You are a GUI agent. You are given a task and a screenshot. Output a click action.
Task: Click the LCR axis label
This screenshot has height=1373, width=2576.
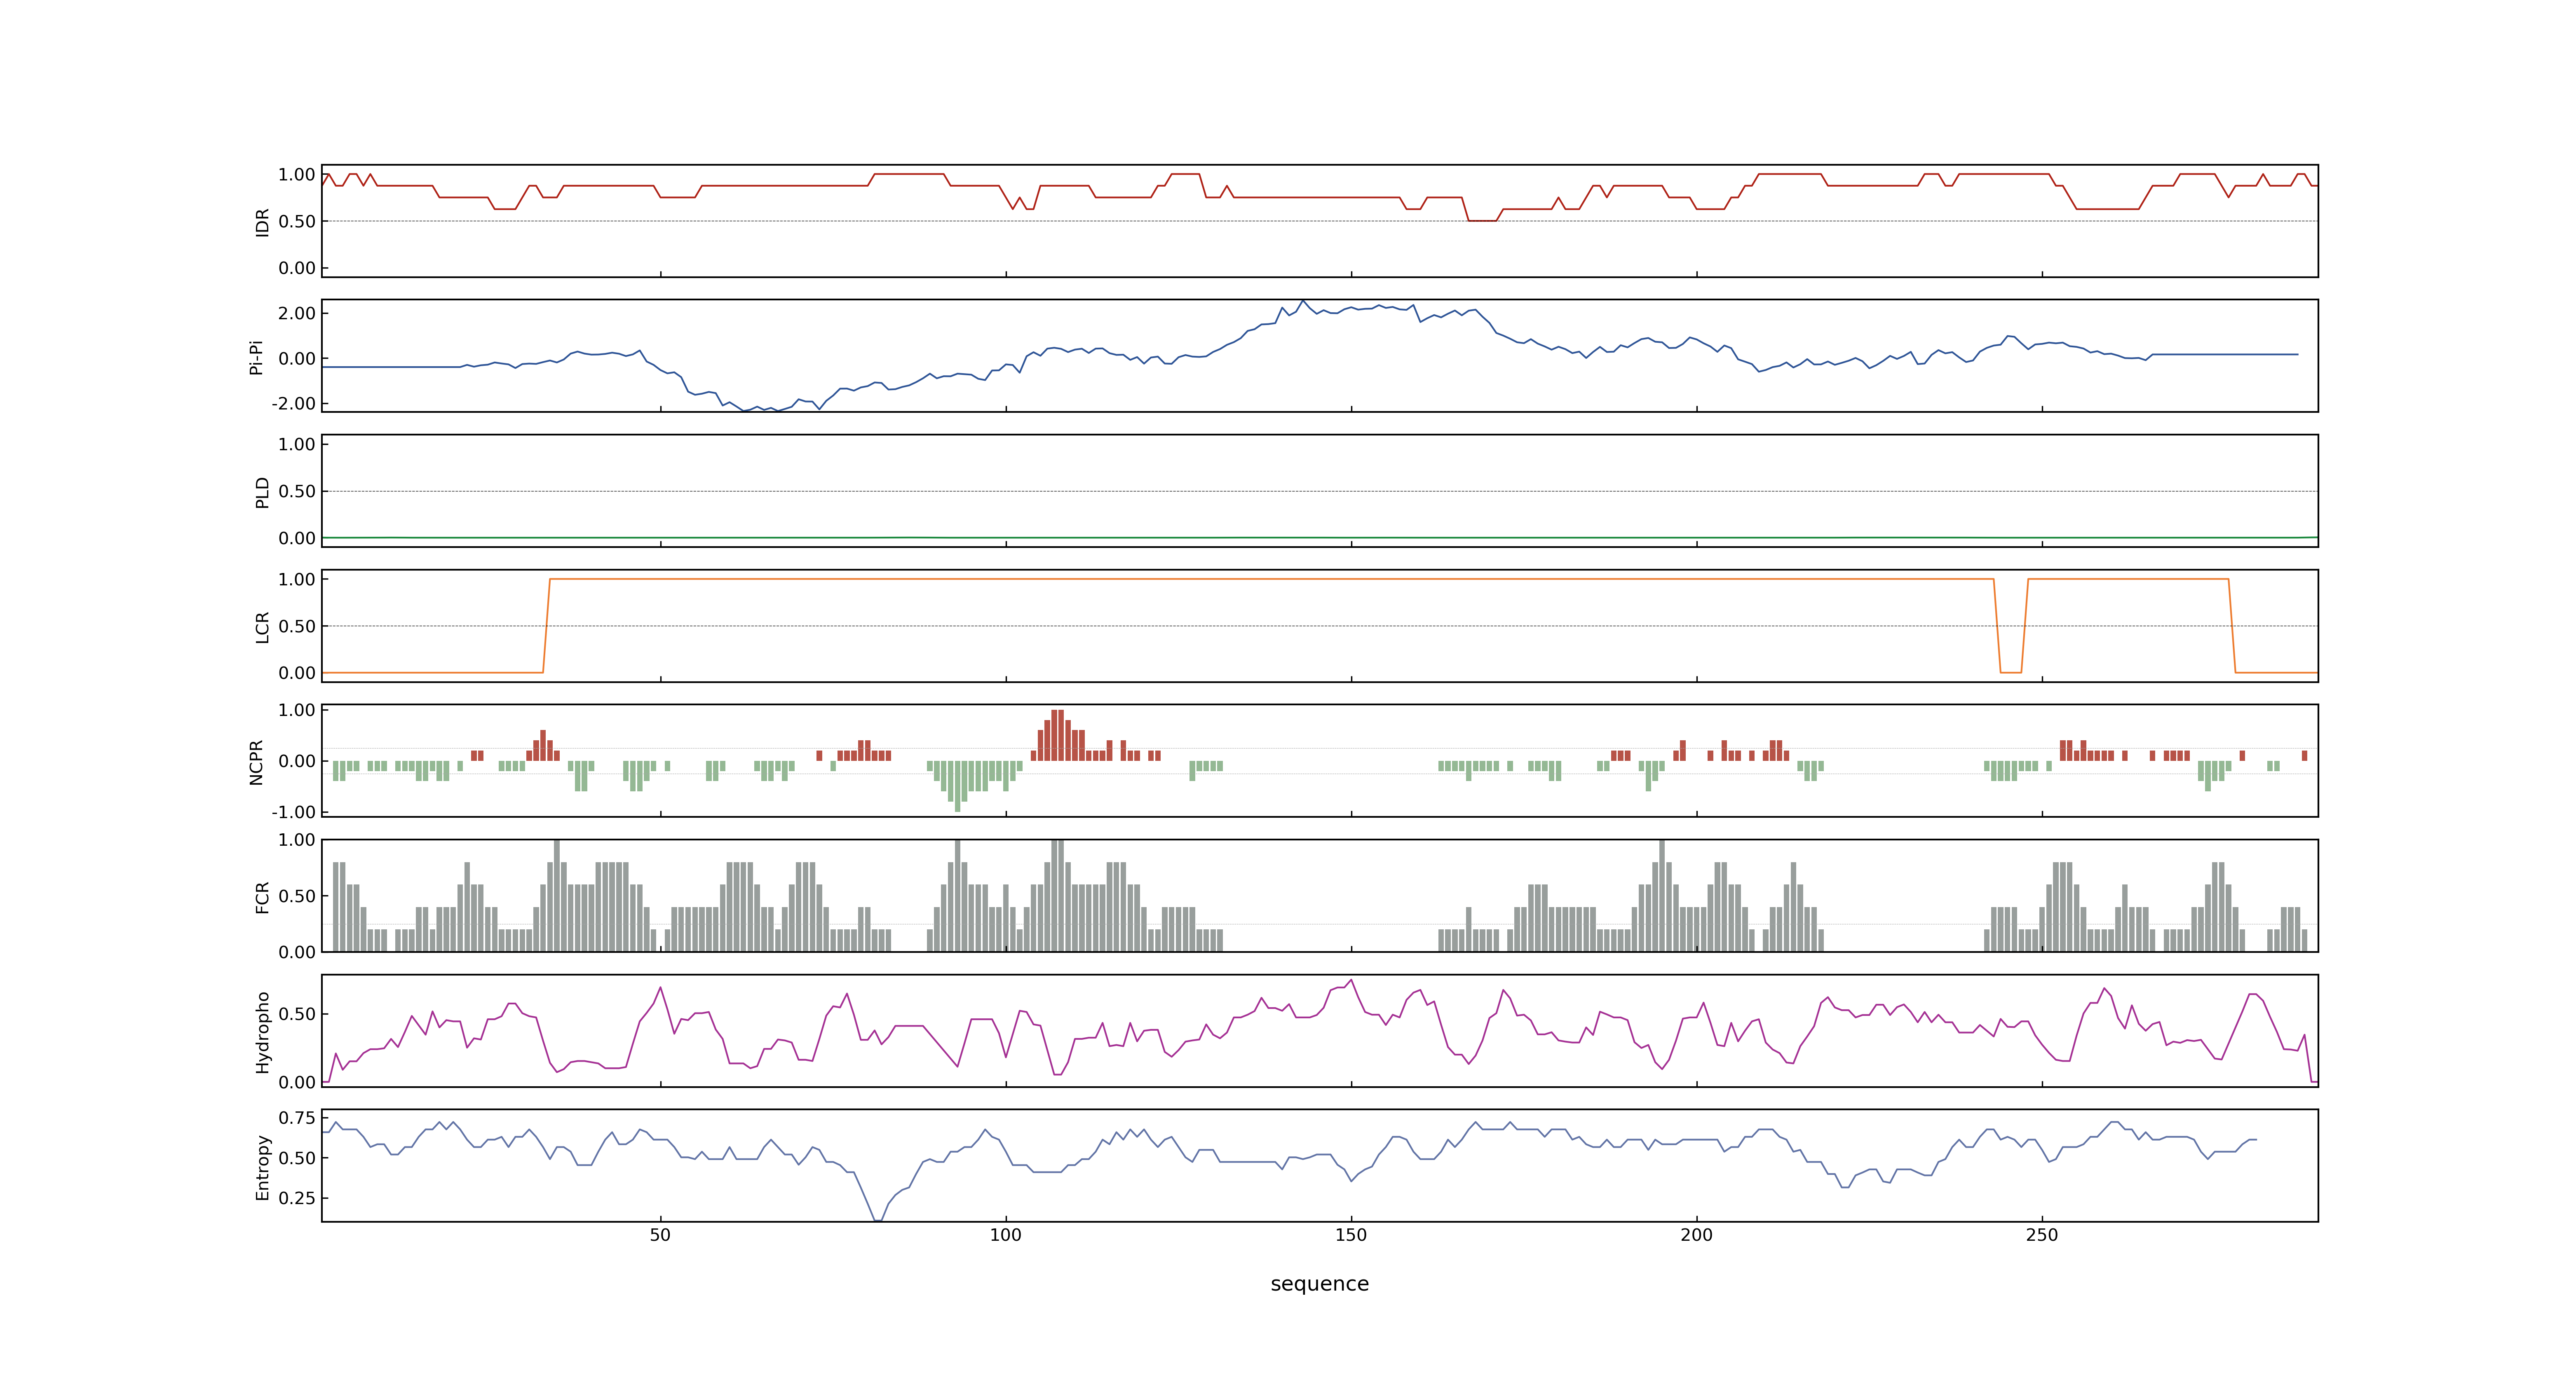263,627
